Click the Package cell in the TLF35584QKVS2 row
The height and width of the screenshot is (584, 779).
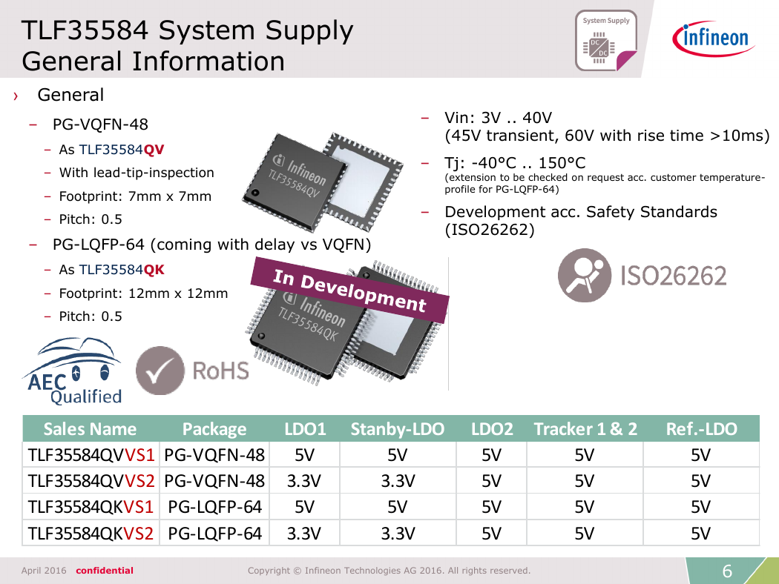tap(214, 534)
